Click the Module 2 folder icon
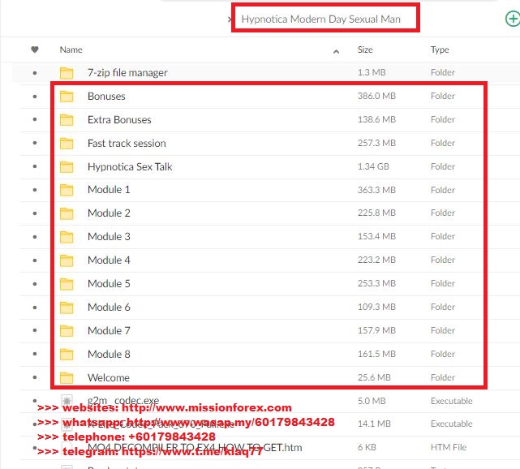 [67, 213]
